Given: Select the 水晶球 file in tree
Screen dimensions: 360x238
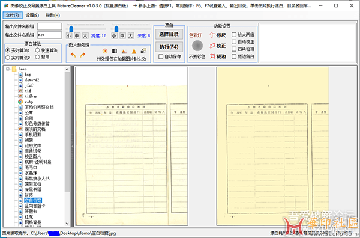Looking at the screenshot, I should click(31, 173).
